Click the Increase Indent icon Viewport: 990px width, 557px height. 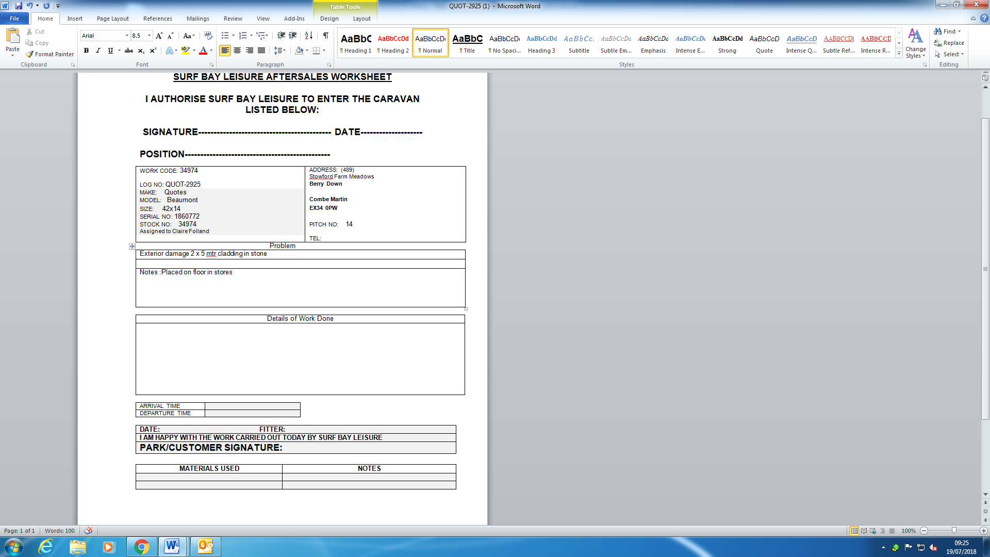pos(293,36)
